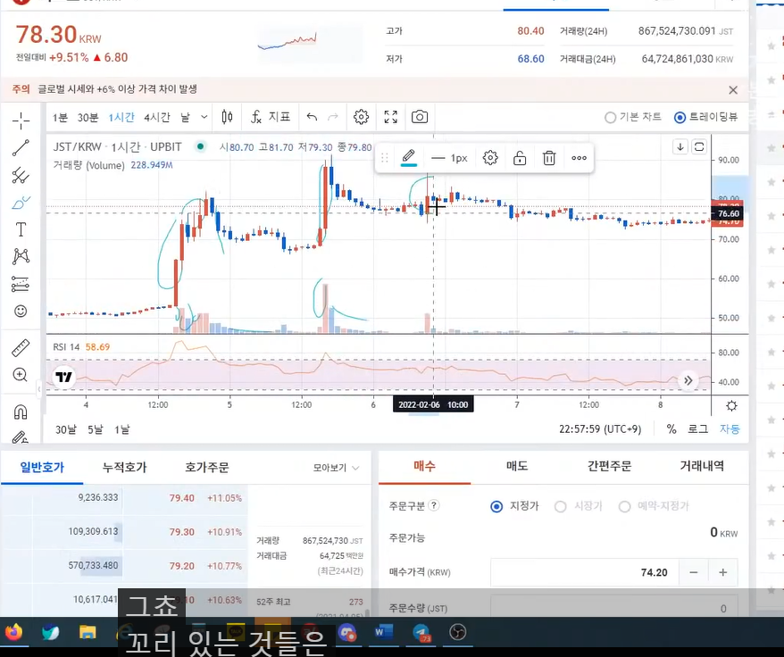Switch to the 30분 interval
This screenshot has width=784, height=657.
88,118
